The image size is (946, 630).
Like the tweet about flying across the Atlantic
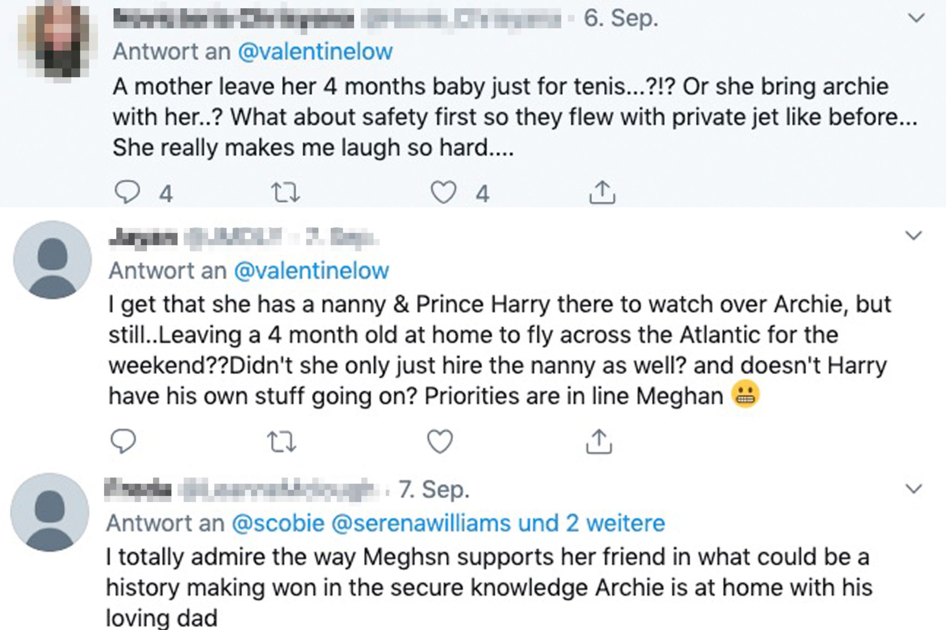(440, 441)
